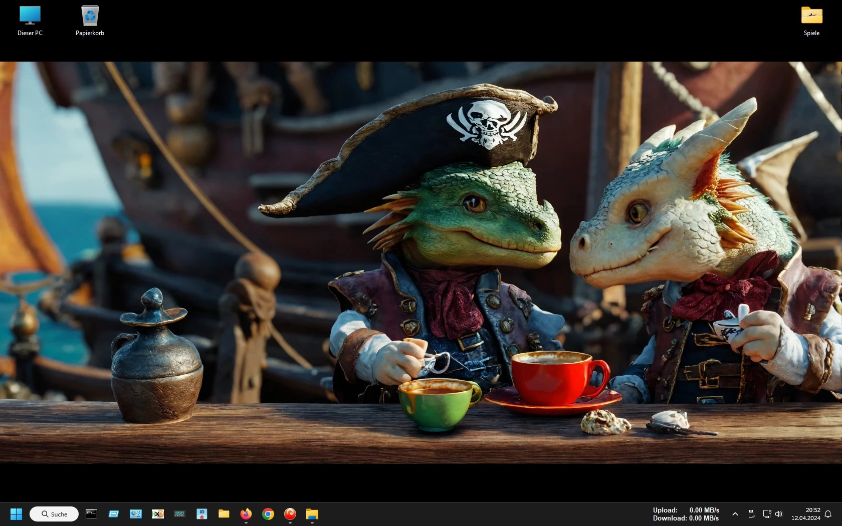Switch to Google Chrome in the taskbar

click(268, 514)
